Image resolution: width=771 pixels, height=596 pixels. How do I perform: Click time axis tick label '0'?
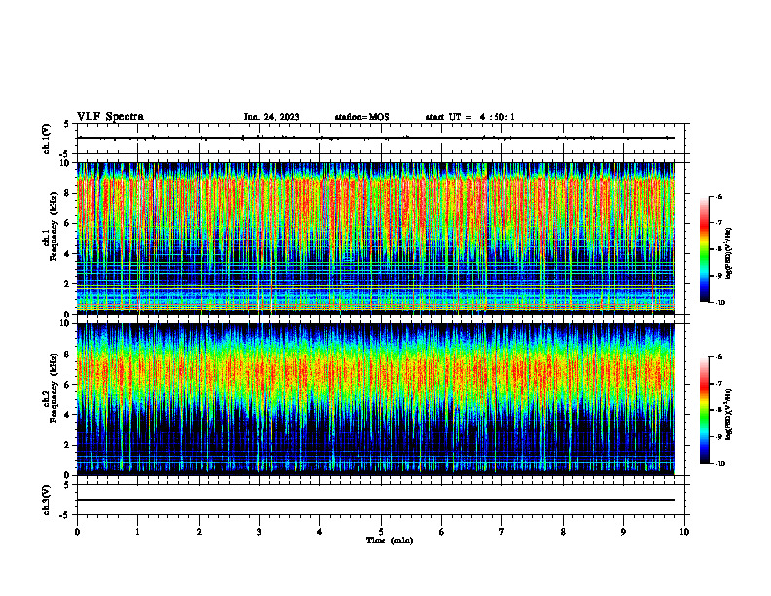tap(77, 532)
